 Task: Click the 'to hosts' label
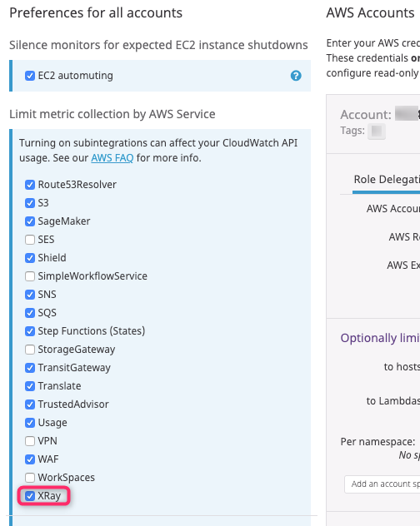click(402, 367)
